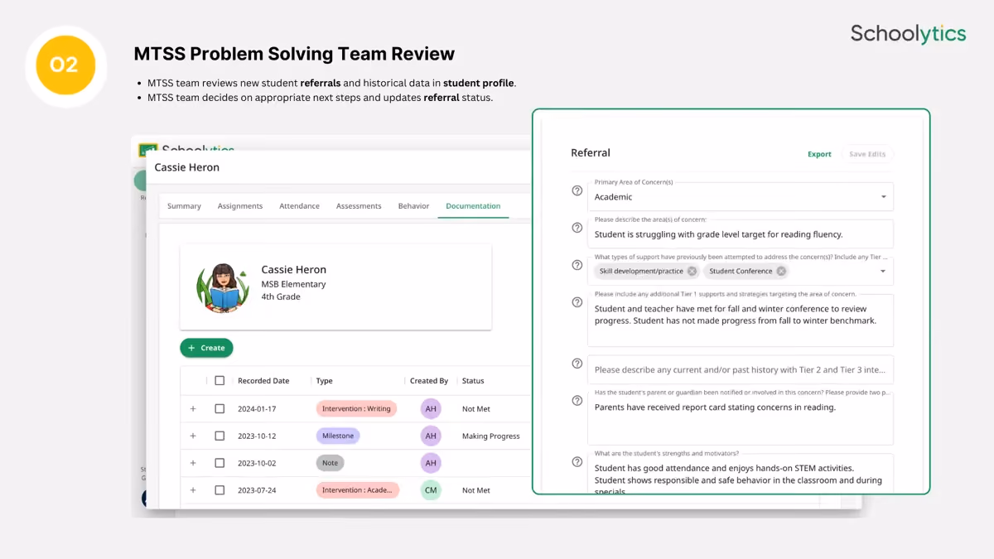Image resolution: width=994 pixels, height=559 pixels.
Task: Click help icon beside parent notification field
Action: (x=577, y=401)
